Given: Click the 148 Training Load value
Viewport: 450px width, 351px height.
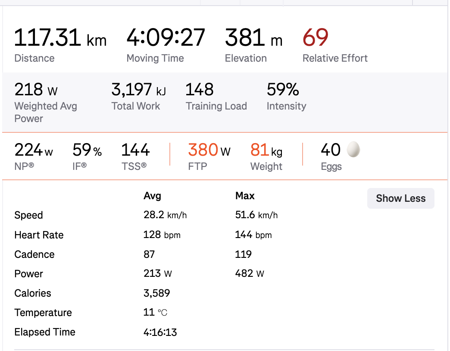Looking at the screenshot, I should pos(200,90).
